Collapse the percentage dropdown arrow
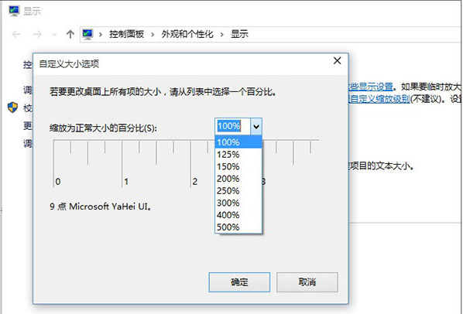The image size is (463, 314). pos(256,127)
